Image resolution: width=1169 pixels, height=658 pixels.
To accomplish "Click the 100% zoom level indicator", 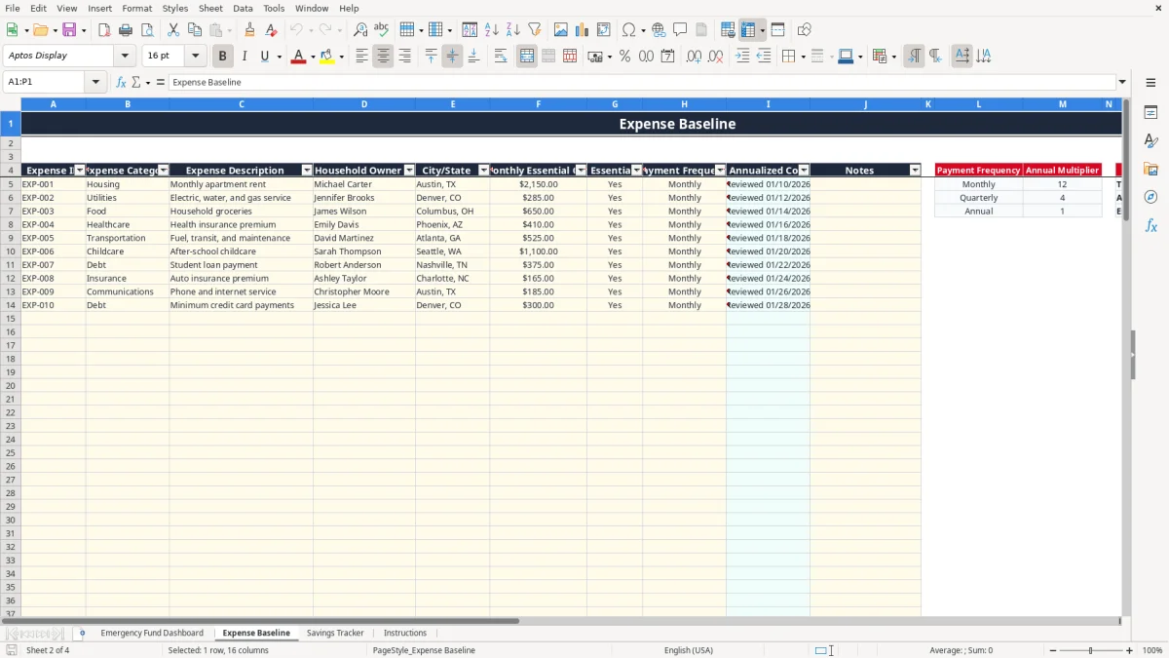I will [1152, 650].
